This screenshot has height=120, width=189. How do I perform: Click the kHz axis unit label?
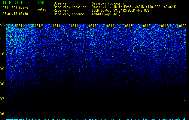coord(3,24)
